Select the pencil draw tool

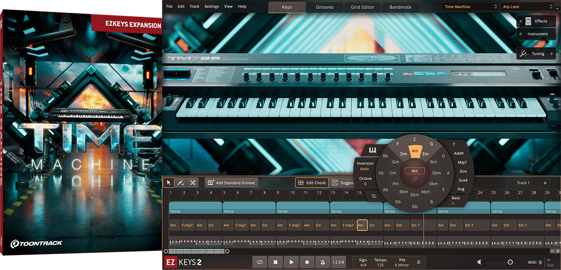(x=180, y=183)
